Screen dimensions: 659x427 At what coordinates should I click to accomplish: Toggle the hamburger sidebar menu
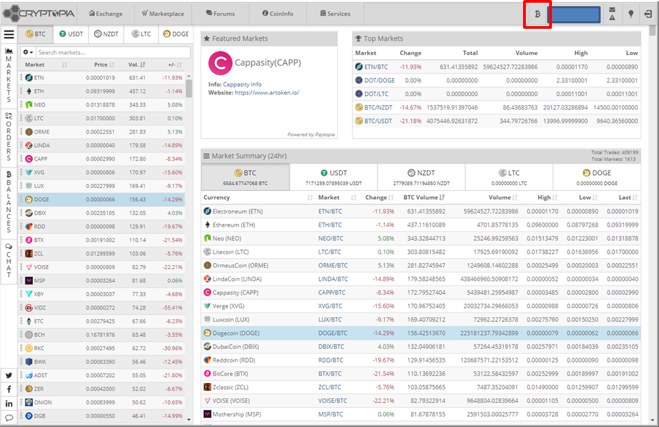[9, 34]
